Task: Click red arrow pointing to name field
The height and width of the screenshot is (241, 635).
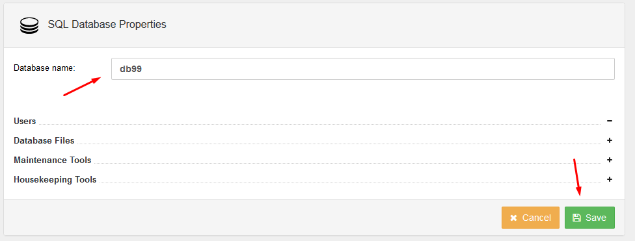Action: 82,86
